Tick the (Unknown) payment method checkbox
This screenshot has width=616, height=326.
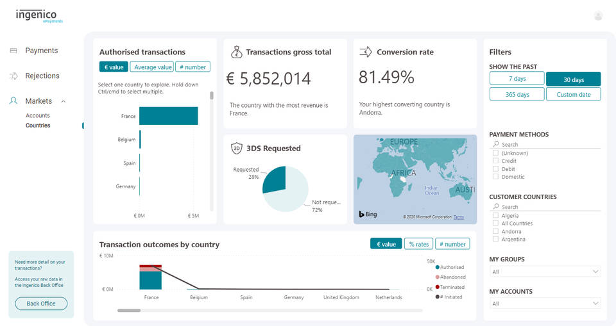coord(495,153)
